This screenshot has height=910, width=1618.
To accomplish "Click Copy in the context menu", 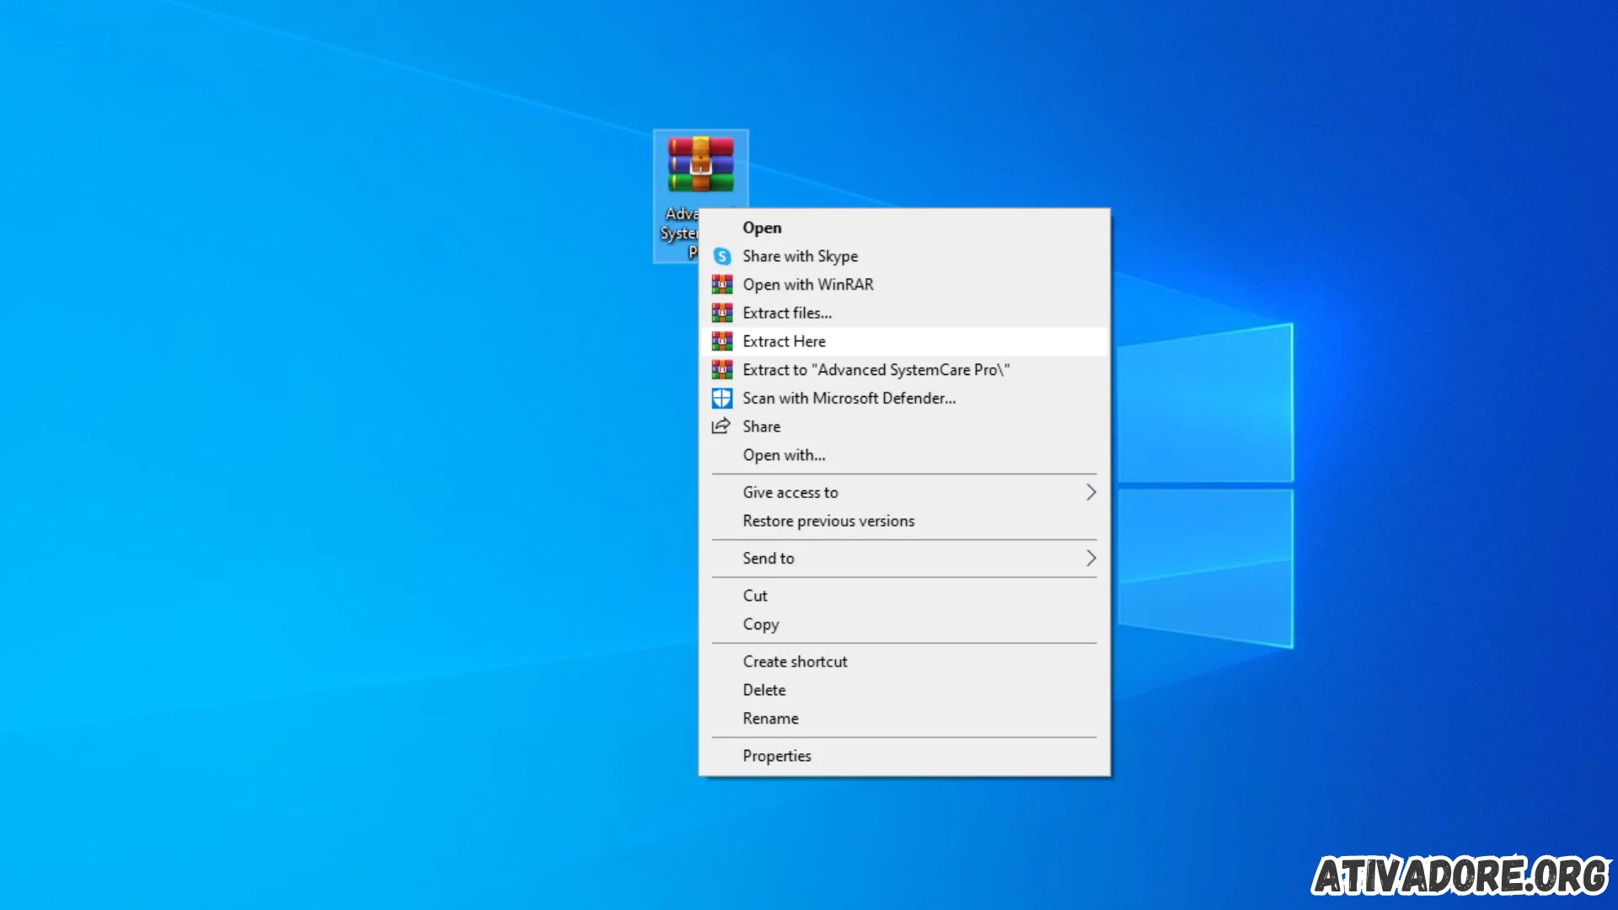I will [x=761, y=624].
